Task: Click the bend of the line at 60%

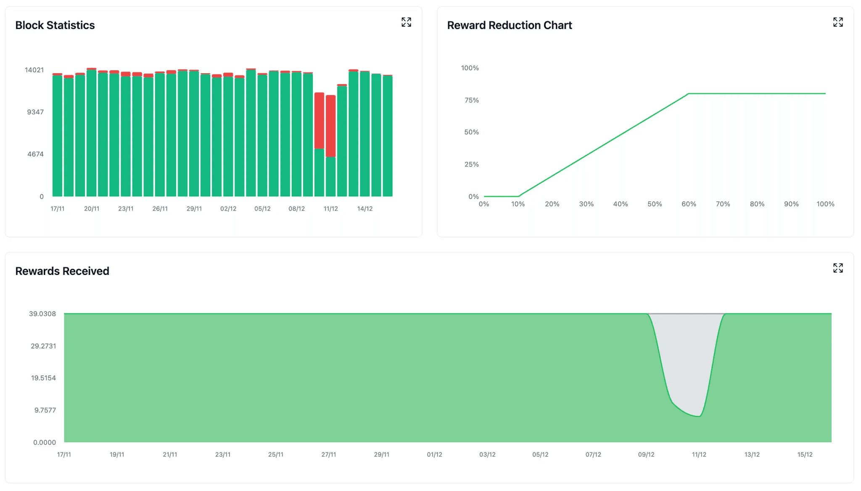Action: [x=688, y=94]
